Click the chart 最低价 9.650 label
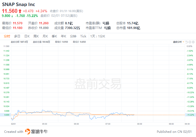 [79, 42]
